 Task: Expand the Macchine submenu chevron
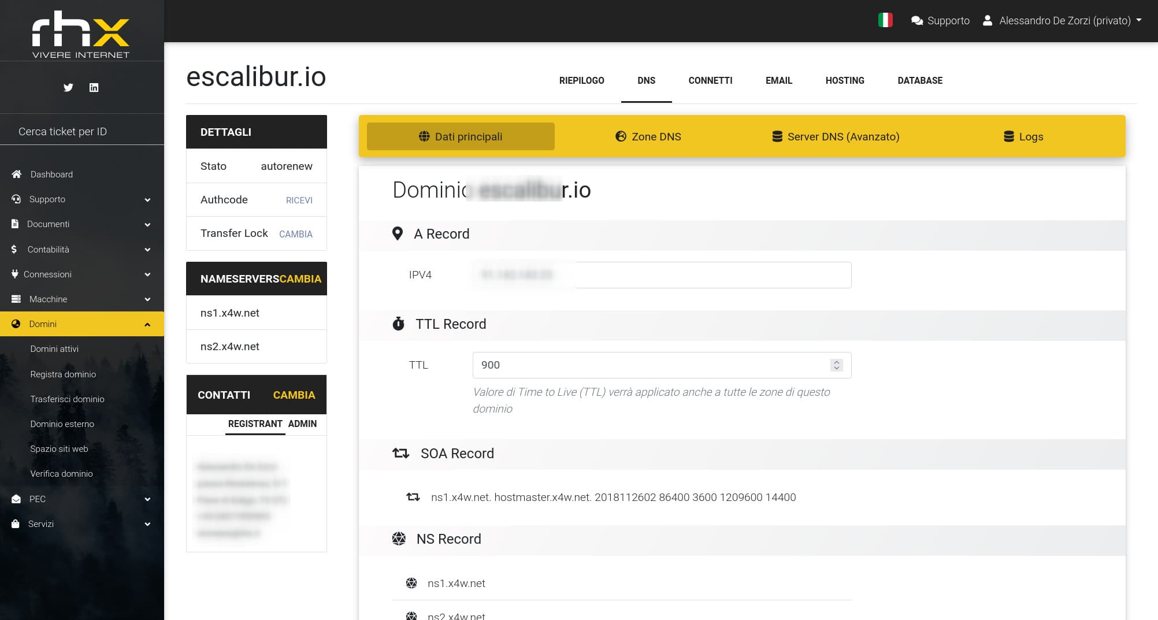pos(147,299)
